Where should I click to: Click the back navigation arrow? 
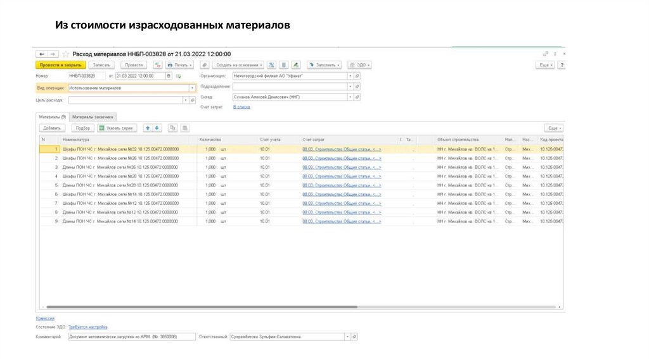pyautogui.click(x=42, y=54)
